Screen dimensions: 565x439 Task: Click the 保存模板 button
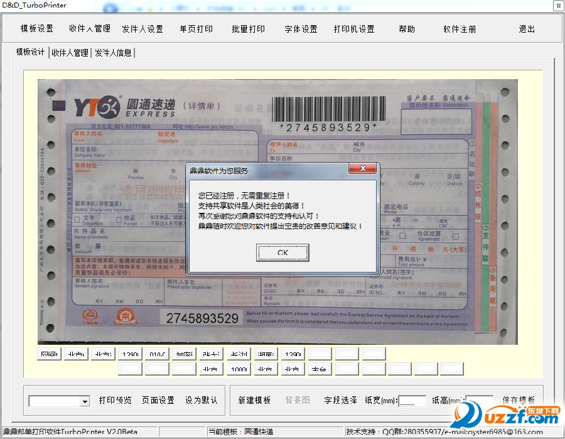click(x=519, y=399)
